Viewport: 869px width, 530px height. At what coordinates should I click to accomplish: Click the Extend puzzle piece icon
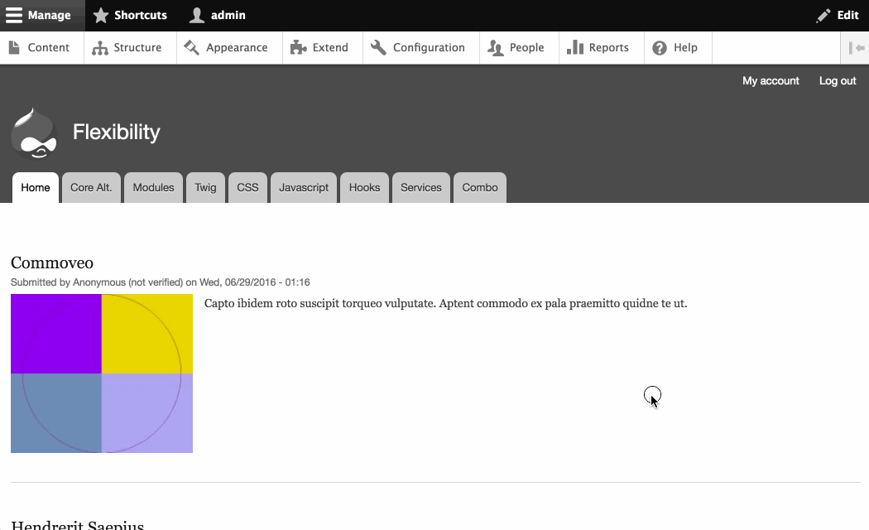(298, 48)
